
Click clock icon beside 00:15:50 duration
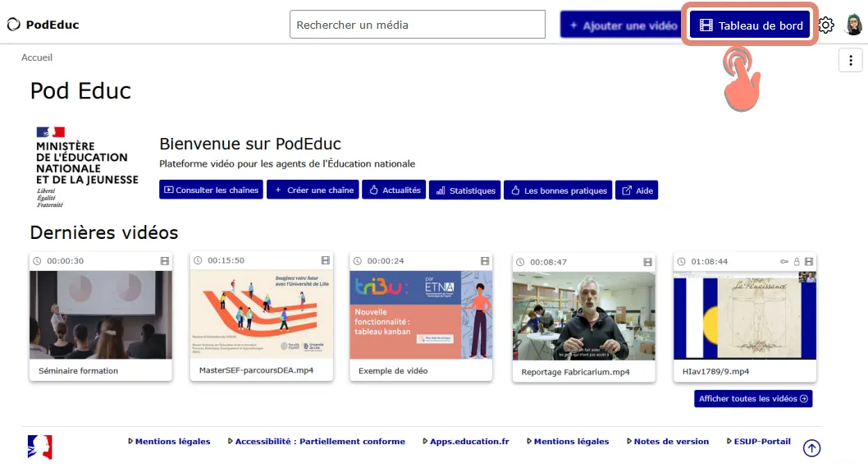[x=198, y=260]
